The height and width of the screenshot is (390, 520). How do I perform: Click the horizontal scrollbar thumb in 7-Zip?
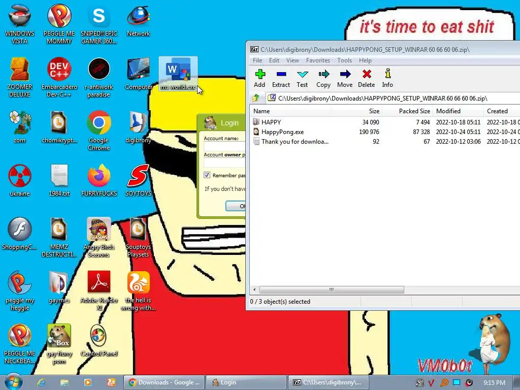coord(331,289)
